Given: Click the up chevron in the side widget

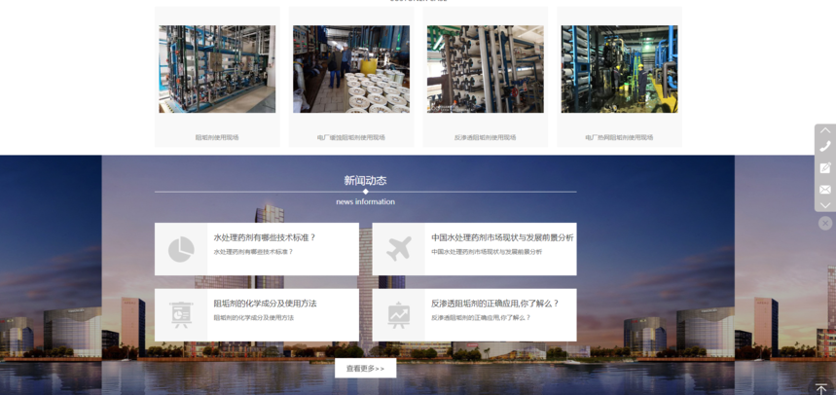Looking at the screenshot, I should [824, 130].
